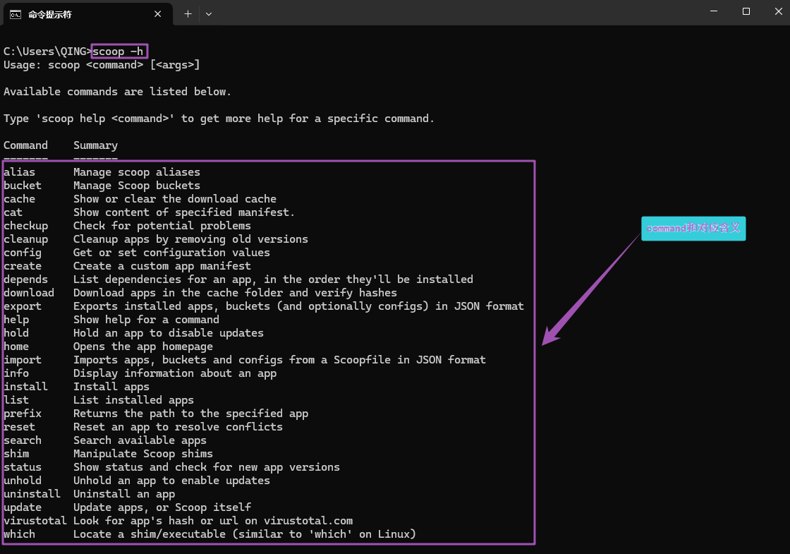Click the 'Summary' column header

(95, 145)
